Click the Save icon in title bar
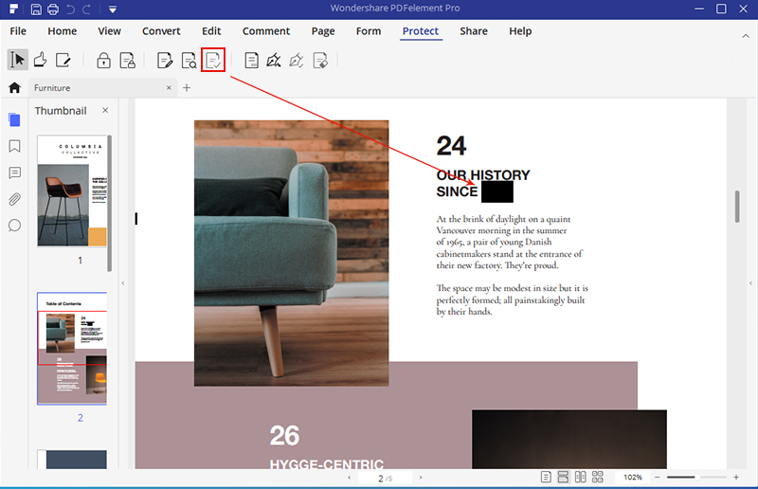The image size is (758, 489). coord(36,9)
